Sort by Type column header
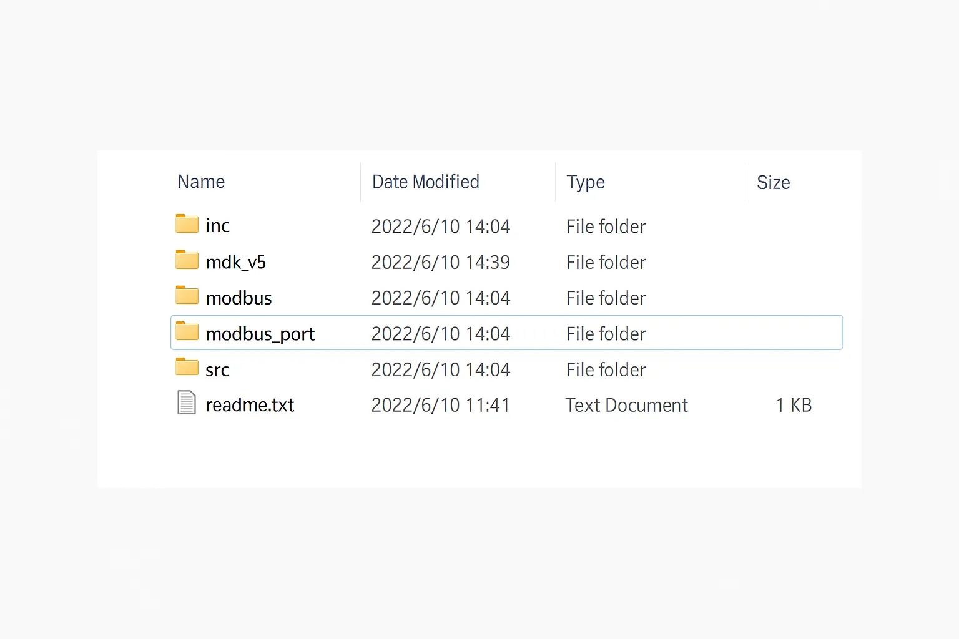Image resolution: width=959 pixels, height=639 pixels. point(586,183)
